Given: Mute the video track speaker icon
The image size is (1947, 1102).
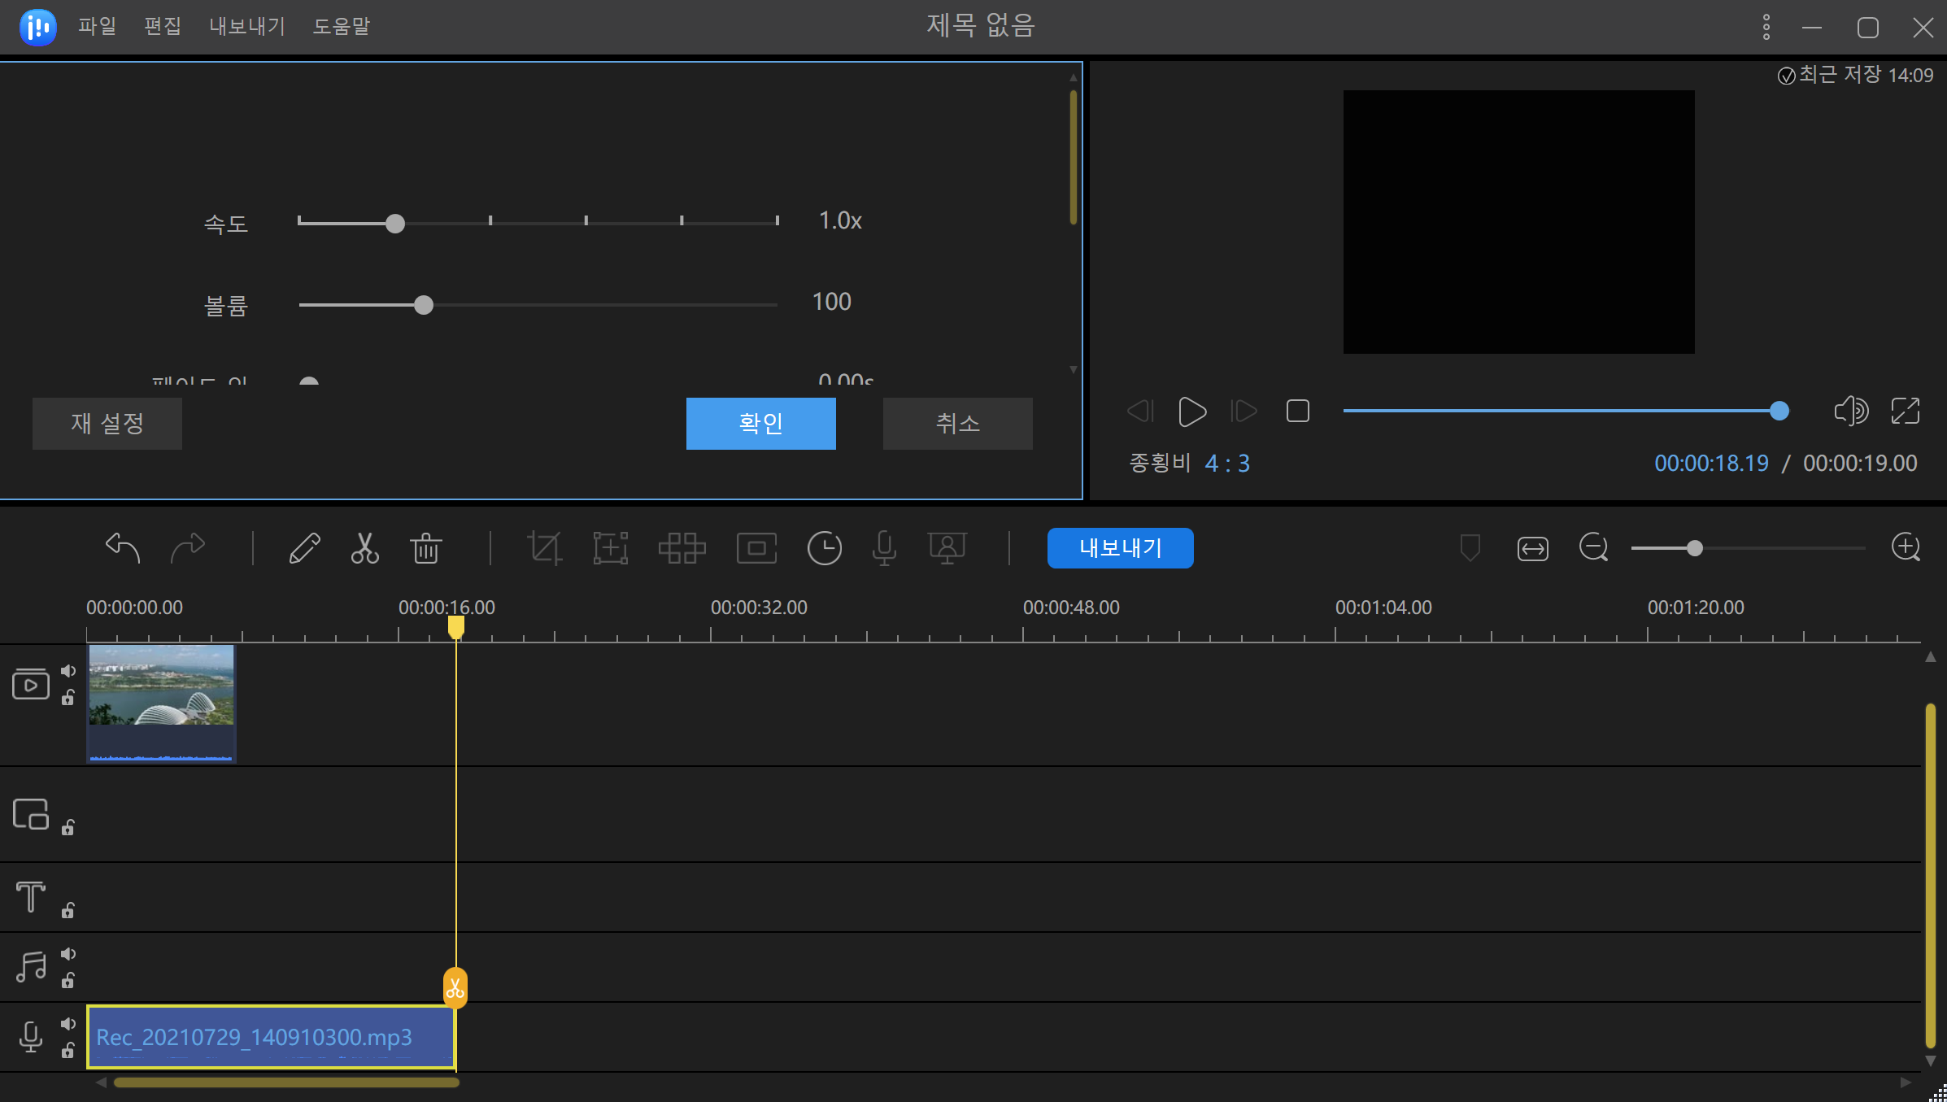Looking at the screenshot, I should click(68, 671).
